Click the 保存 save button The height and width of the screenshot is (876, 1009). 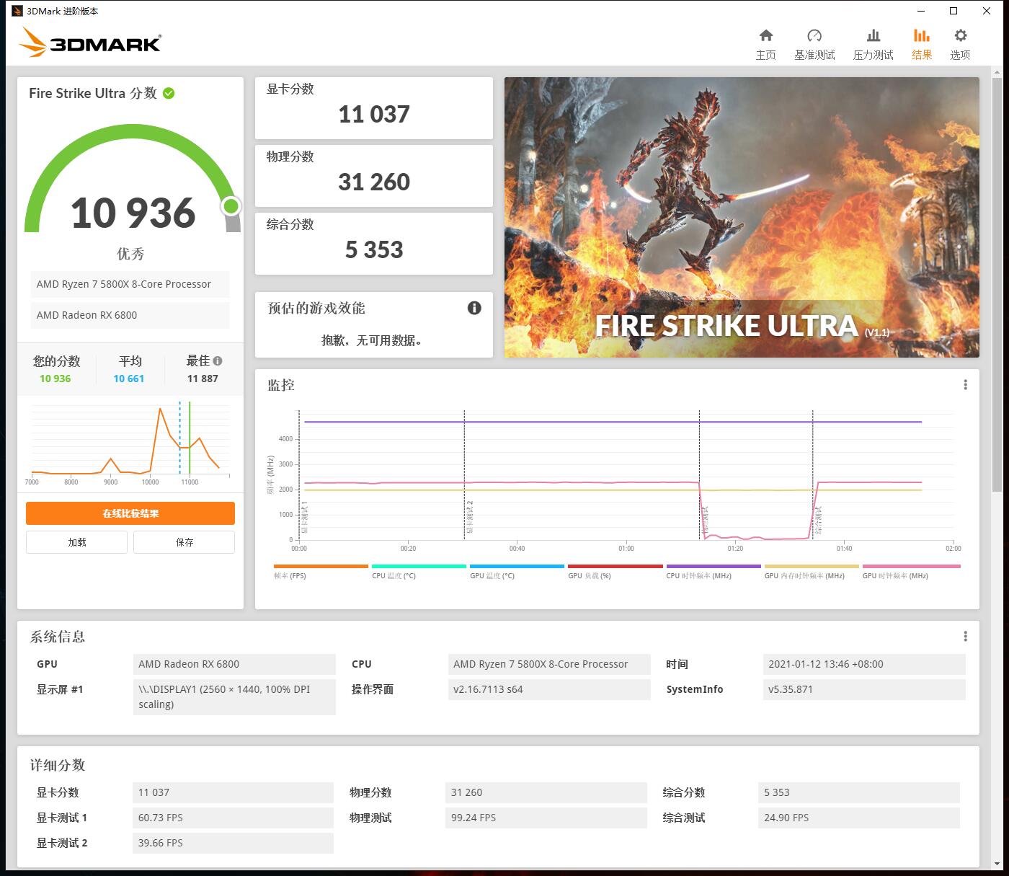(x=184, y=541)
